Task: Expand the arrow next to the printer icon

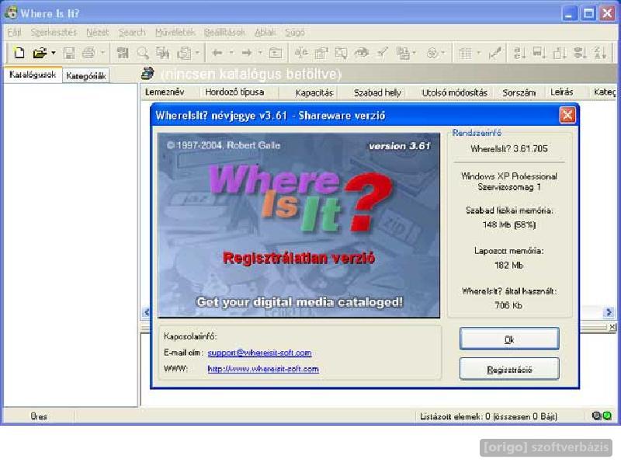Action: tap(102, 52)
